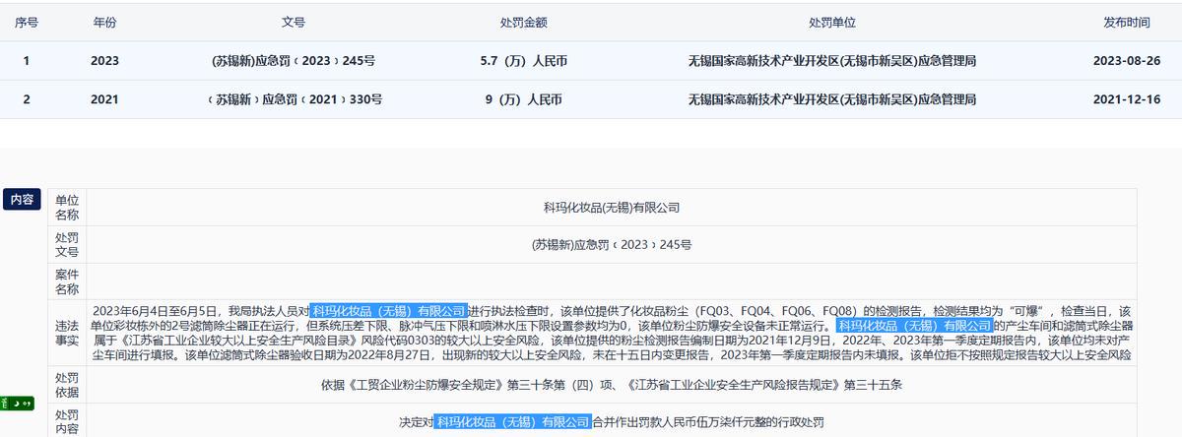Click first highlighted 科玛化妆品 in 违法事实 text

(388, 311)
